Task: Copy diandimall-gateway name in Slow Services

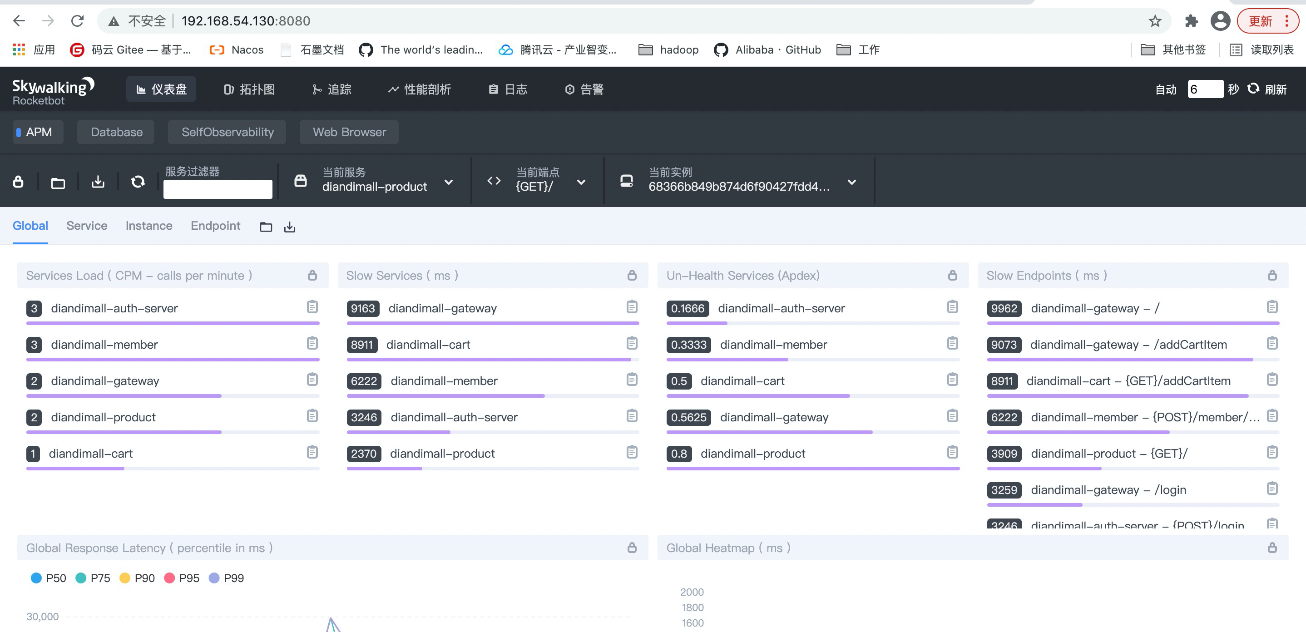Action: click(632, 306)
